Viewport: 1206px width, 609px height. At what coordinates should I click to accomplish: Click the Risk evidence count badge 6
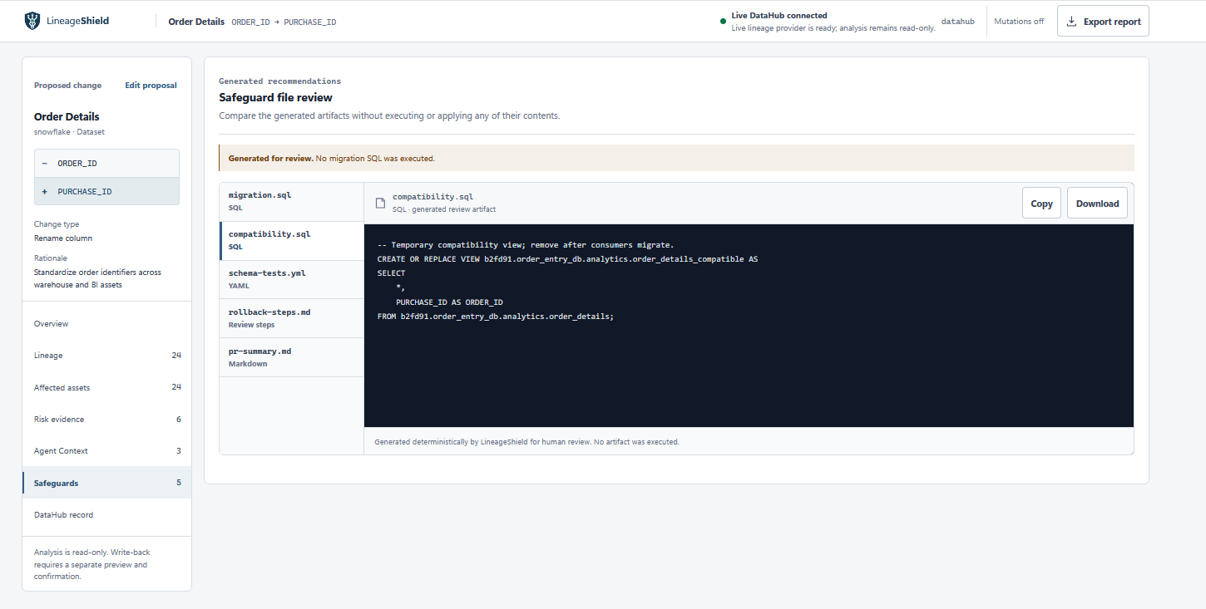(x=179, y=420)
